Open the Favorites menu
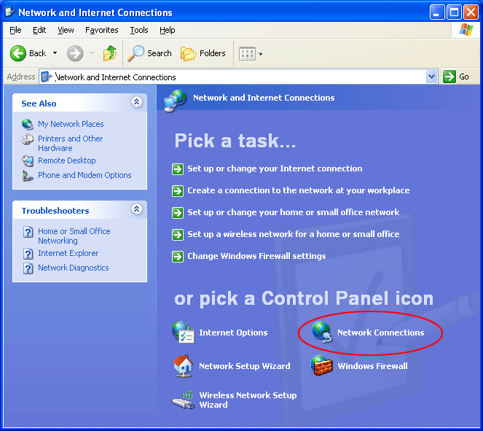 tap(102, 30)
